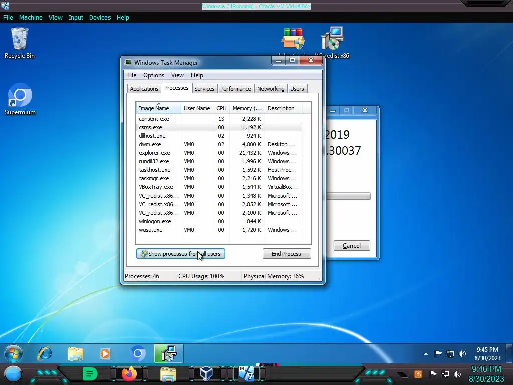Open Task Manager Options menu
Screen dimensions: 513x385
point(154,75)
